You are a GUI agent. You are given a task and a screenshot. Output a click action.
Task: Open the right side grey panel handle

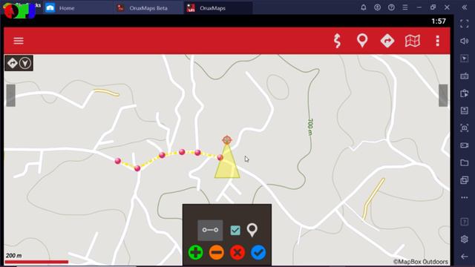[443, 96]
